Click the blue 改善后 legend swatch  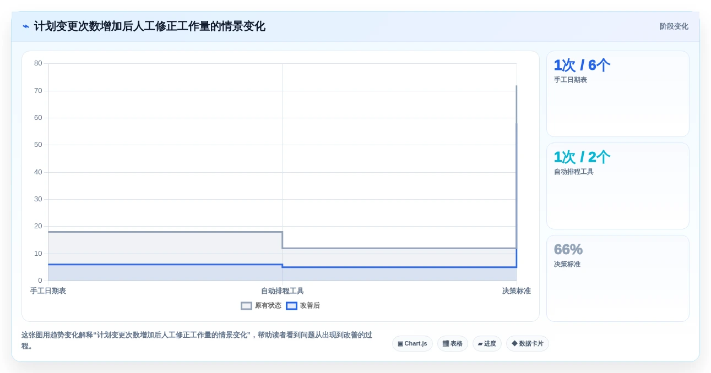tap(291, 306)
